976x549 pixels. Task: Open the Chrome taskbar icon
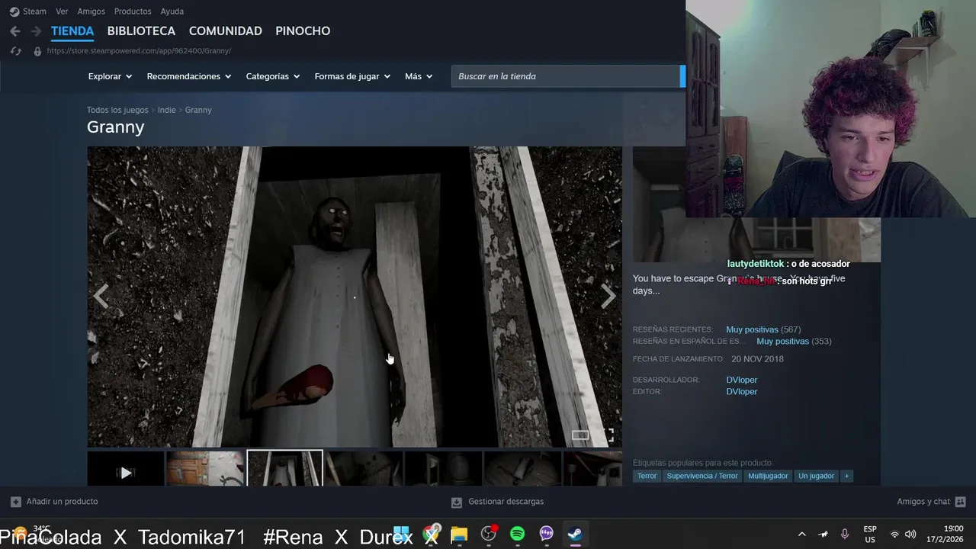coord(432,535)
